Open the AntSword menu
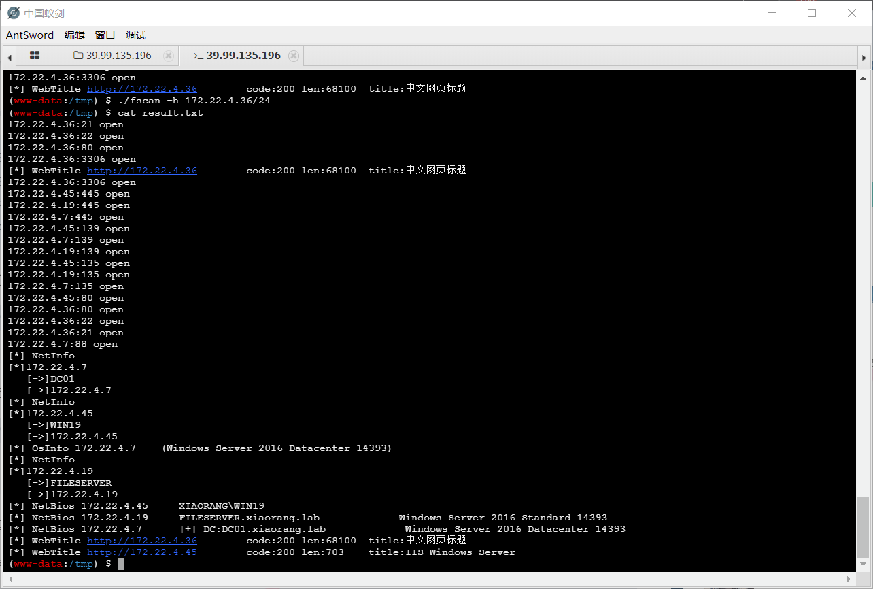 (29, 35)
